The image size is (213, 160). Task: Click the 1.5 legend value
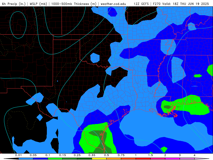(x=150, y=155)
